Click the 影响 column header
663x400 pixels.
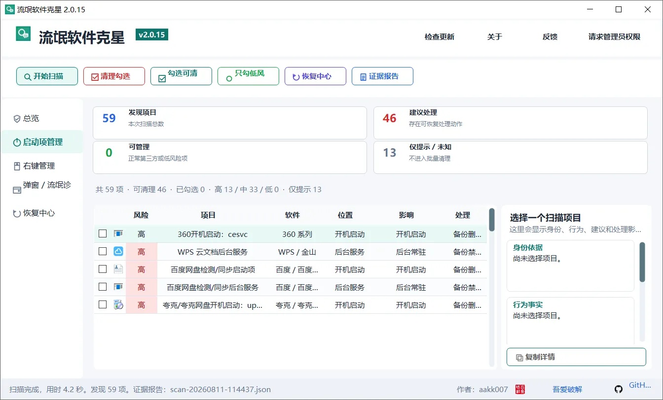point(406,215)
